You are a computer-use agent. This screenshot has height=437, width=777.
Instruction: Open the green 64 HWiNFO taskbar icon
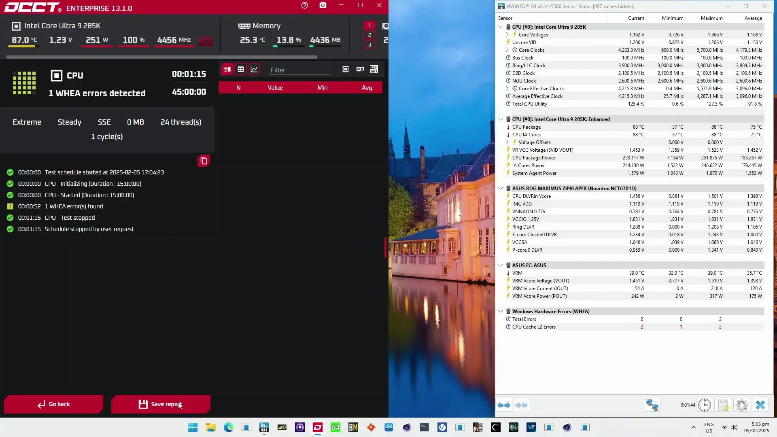pos(335,427)
